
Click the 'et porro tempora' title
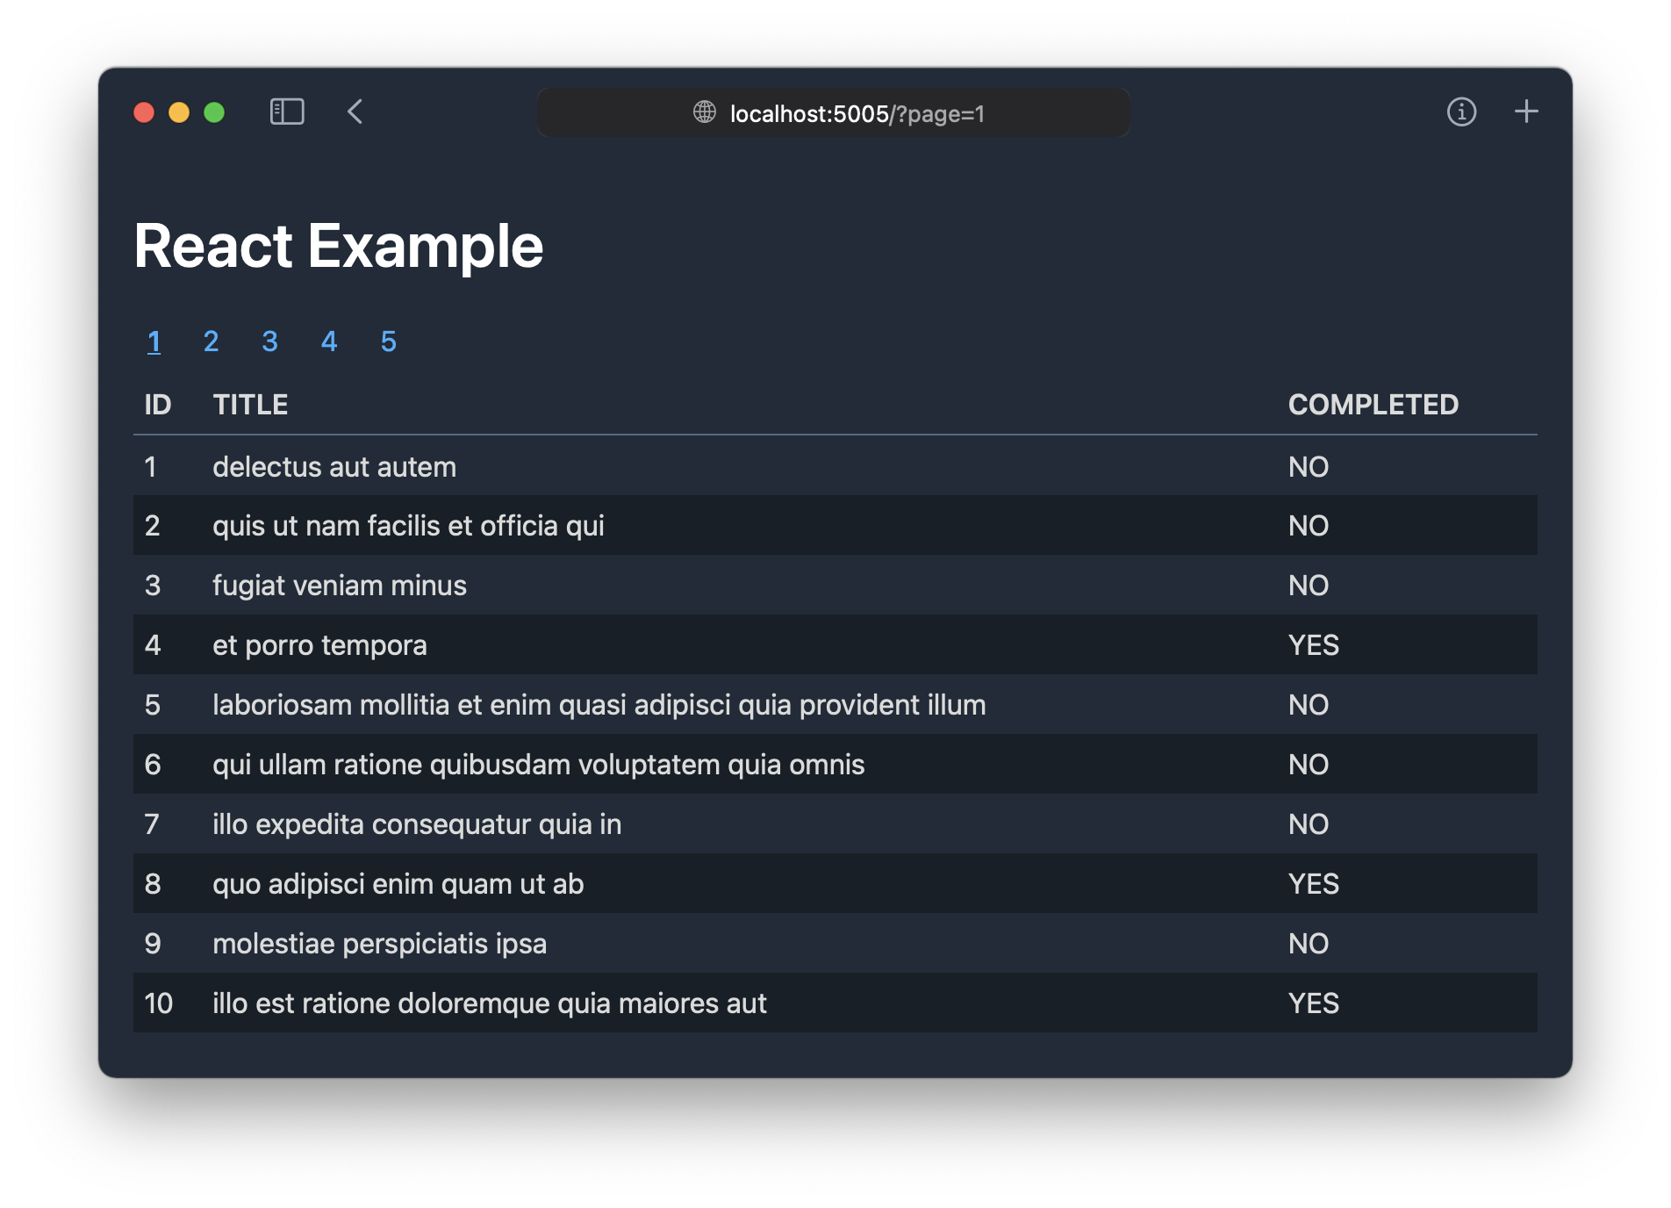(319, 645)
